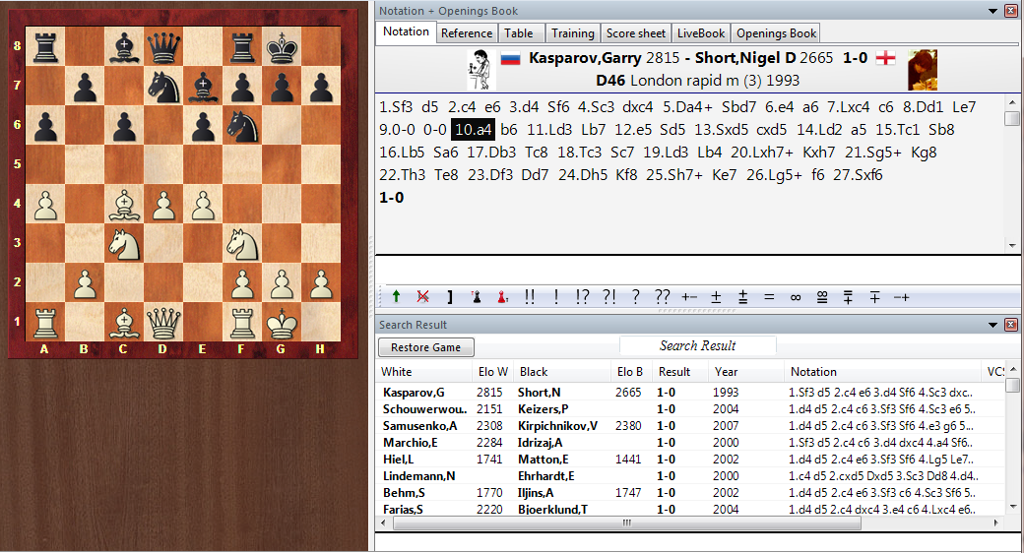Select the Lindemann,N game row

pyautogui.click(x=691, y=476)
